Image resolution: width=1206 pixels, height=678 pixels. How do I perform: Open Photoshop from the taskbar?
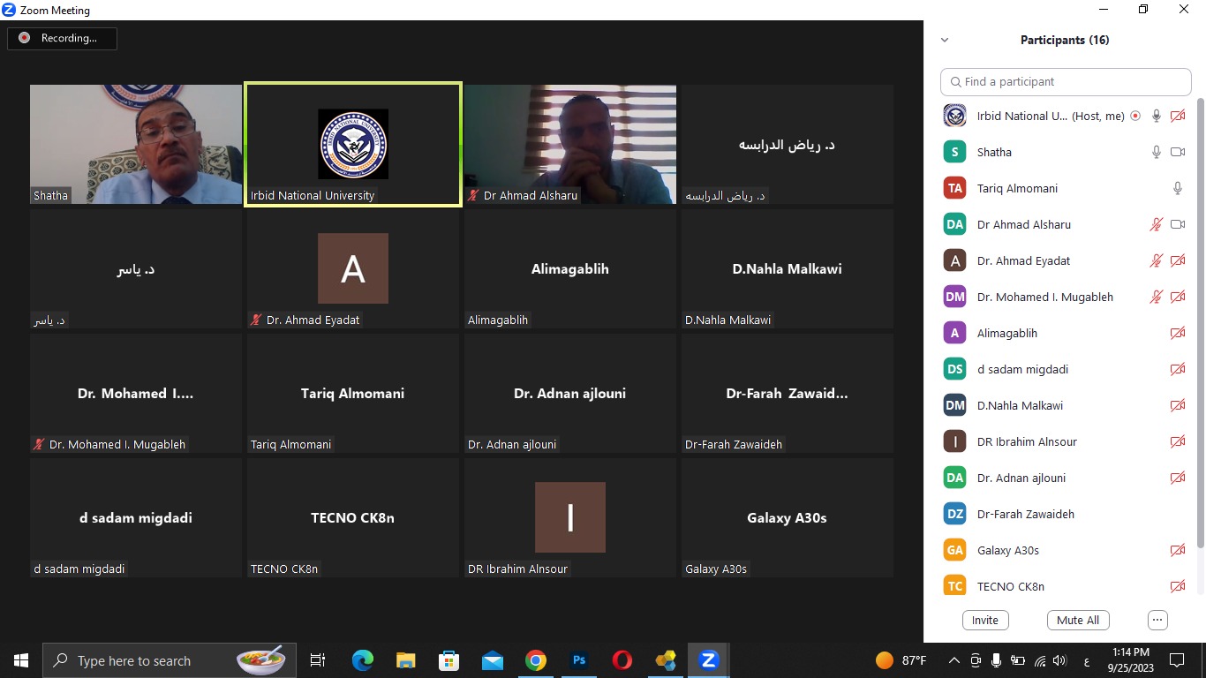[579, 660]
